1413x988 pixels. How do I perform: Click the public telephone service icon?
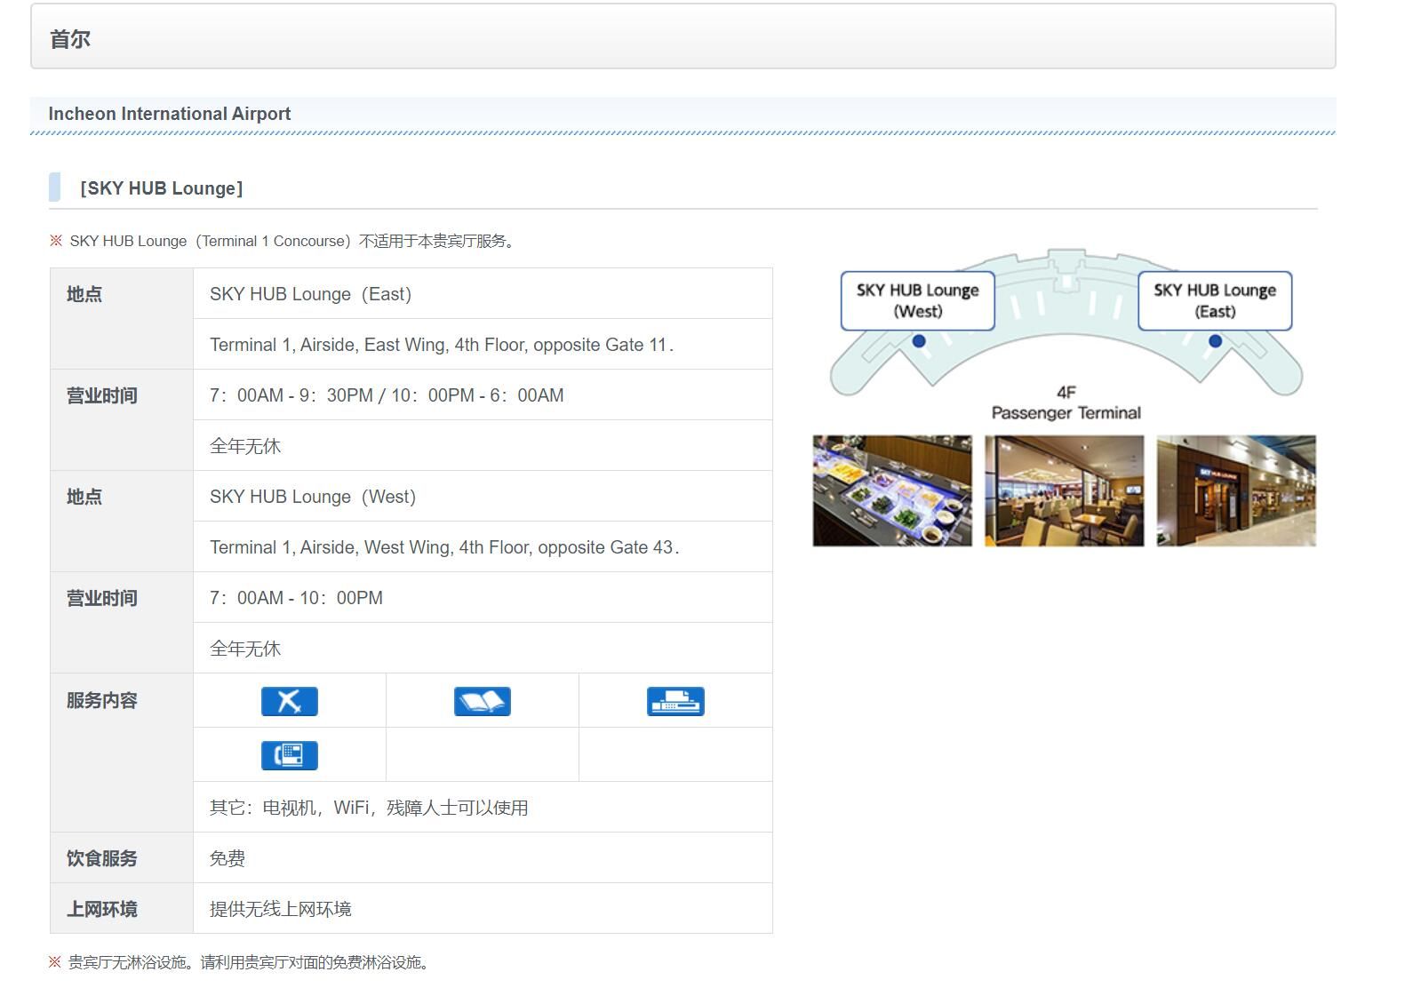pyautogui.click(x=290, y=755)
